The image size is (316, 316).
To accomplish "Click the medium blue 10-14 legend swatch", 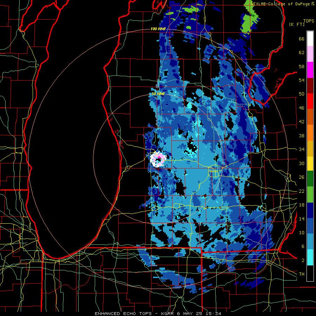I will pos(310,226).
